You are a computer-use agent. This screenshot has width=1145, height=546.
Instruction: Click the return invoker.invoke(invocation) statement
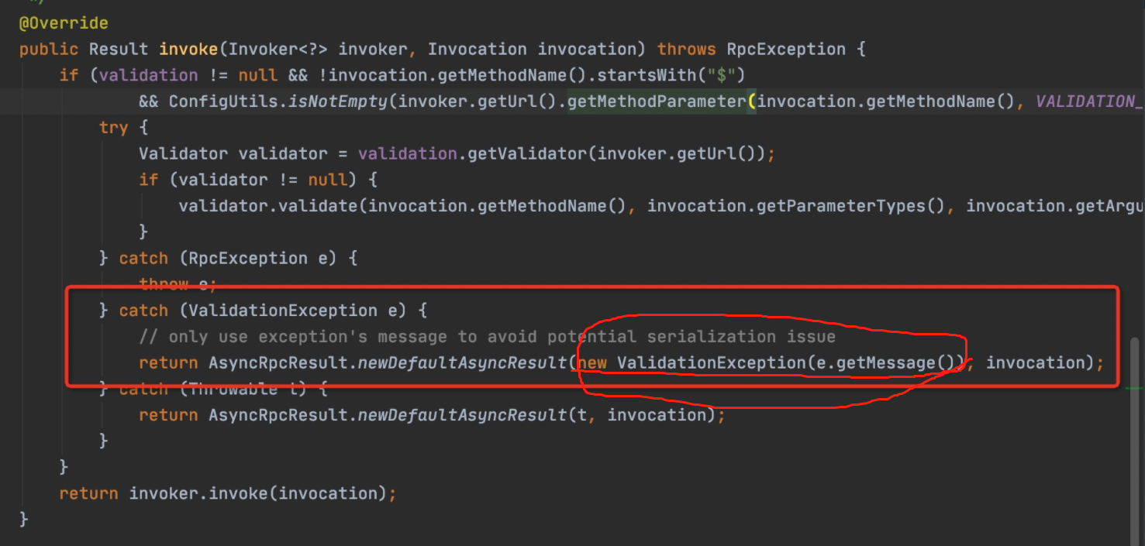pyautogui.click(x=228, y=493)
